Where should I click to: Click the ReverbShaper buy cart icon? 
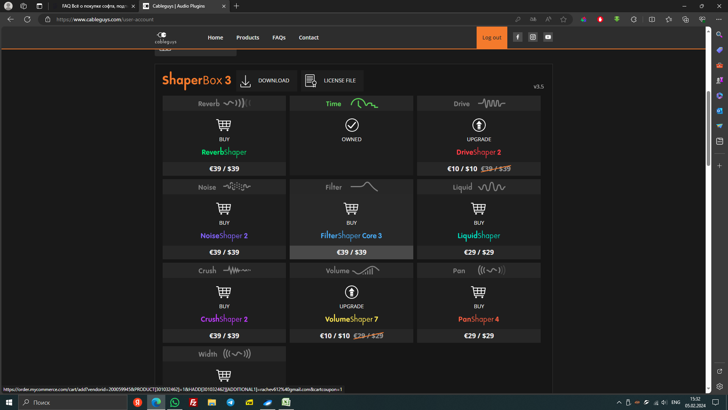coord(224,125)
